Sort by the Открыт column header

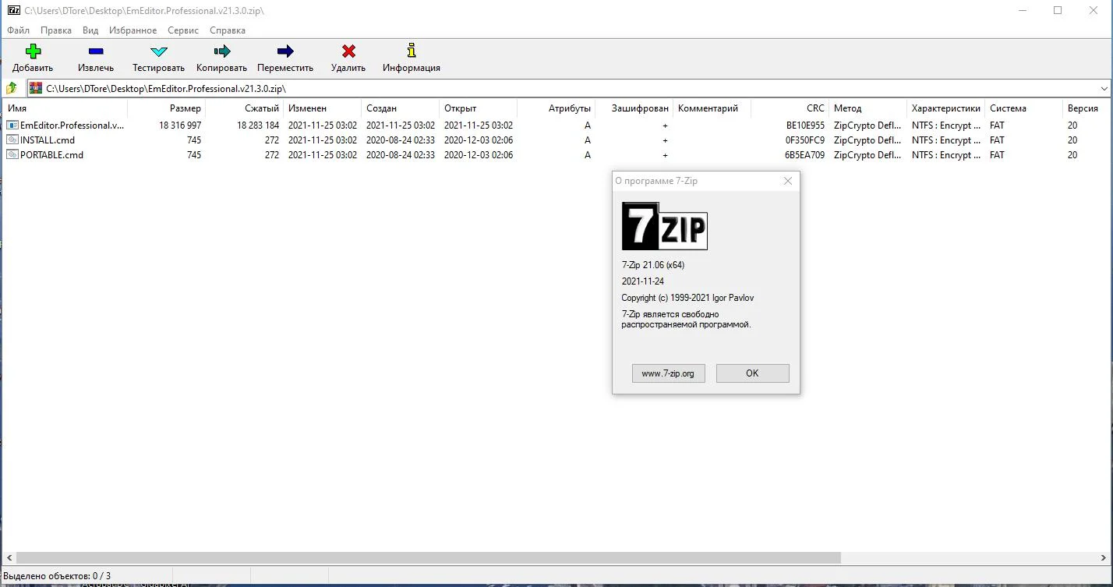point(479,108)
